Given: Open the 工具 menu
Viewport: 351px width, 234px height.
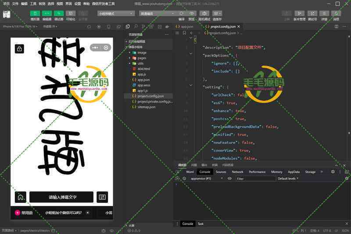Looking at the screenshot, I should click(33, 4).
